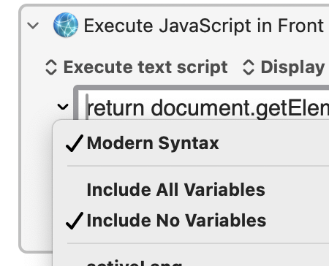Open the Execute text script popup
This screenshot has width=329, height=266.
[137, 67]
